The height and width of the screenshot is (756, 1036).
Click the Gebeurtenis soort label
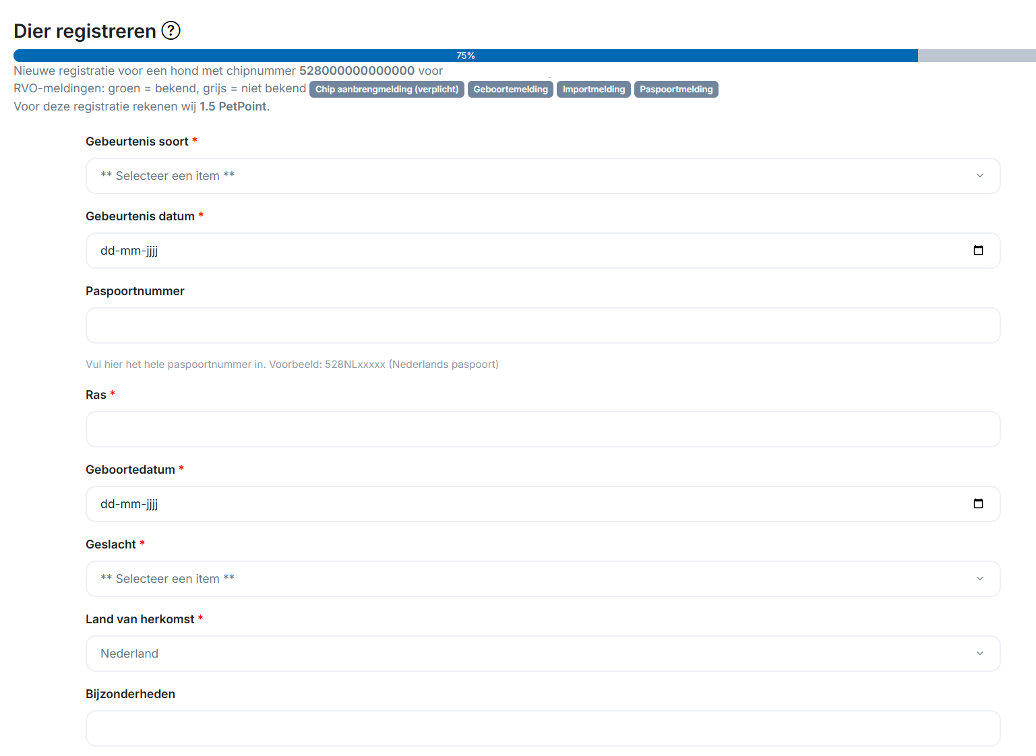coord(137,141)
